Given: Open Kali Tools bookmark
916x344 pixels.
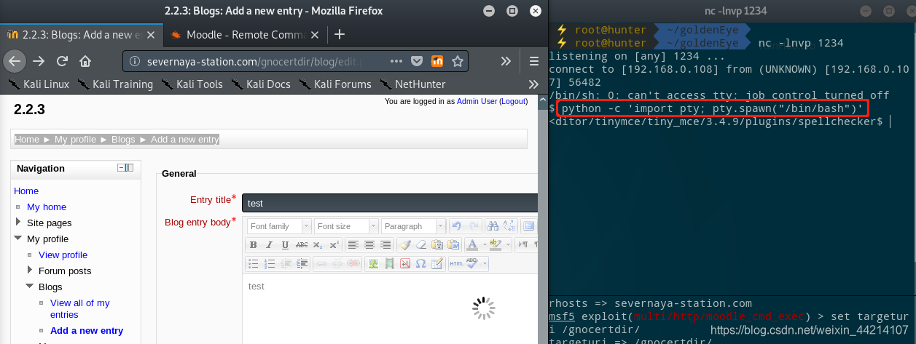Looking at the screenshot, I should pyautogui.click(x=192, y=84).
